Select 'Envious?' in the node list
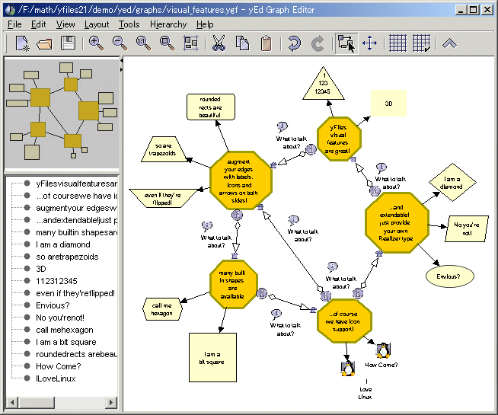Screen dimensions: 498x415 pyautogui.click(x=53, y=305)
